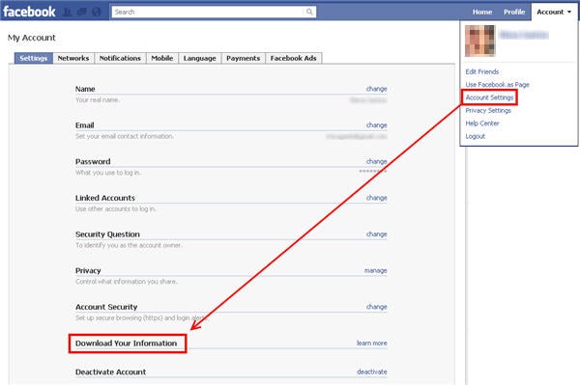Expand the Account dropdown arrow
Viewport: 580px width, 385px height.
pos(569,12)
